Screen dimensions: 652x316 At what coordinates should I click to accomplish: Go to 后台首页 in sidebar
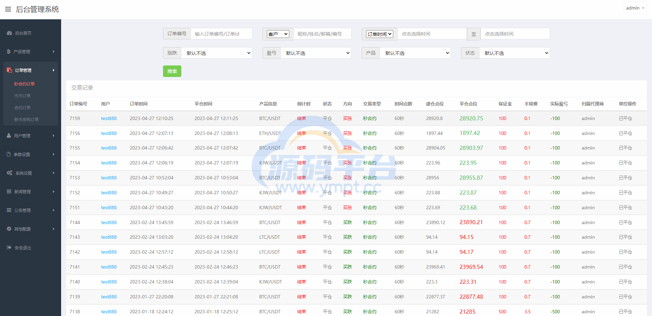(x=23, y=33)
